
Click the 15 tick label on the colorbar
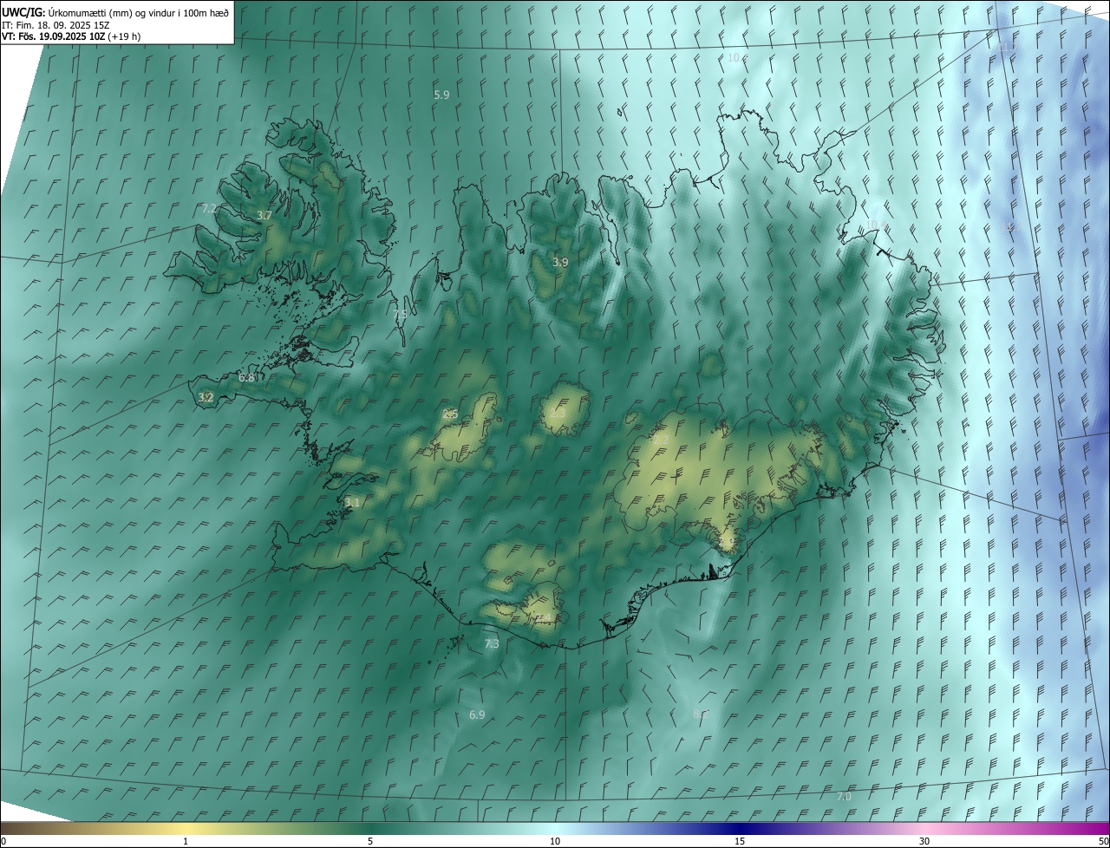tap(740, 841)
